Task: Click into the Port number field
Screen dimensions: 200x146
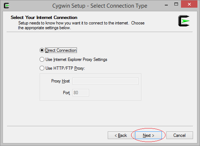Action: [81, 93]
